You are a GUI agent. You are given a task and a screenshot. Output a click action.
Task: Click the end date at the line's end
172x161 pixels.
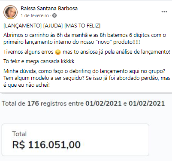[x=147, y=103]
